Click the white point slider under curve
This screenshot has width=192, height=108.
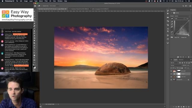click(x=189, y=35)
